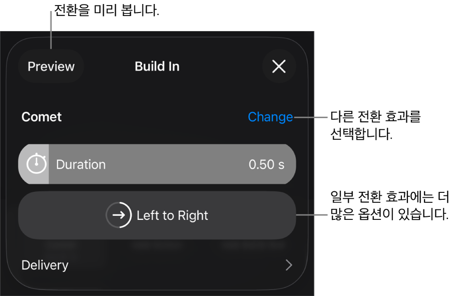Click the Delivery chevron arrow
This screenshot has width=457, height=296.
click(289, 265)
